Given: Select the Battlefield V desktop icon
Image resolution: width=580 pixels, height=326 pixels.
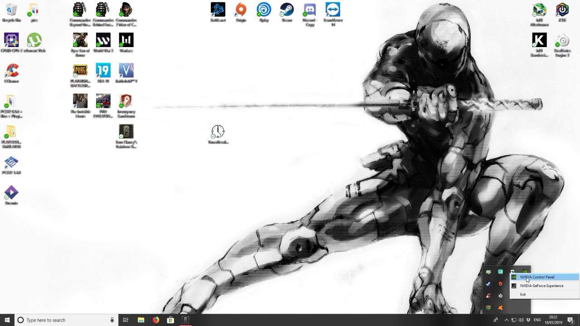Looking at the screenshot, I should [126, 73].
